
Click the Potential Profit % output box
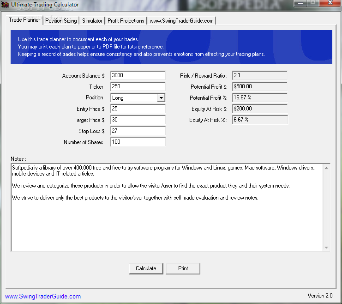(x=260, y=97)
